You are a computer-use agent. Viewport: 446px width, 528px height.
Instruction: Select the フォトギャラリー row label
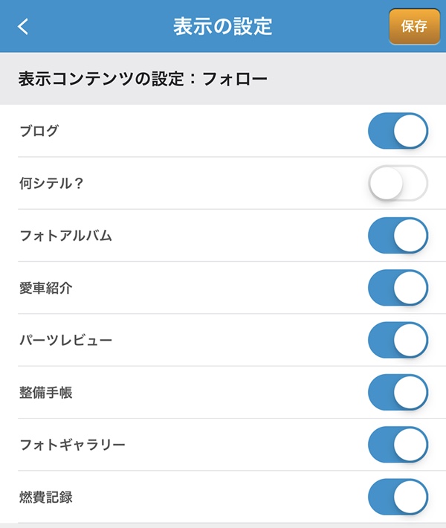click(x=72, y=445)
